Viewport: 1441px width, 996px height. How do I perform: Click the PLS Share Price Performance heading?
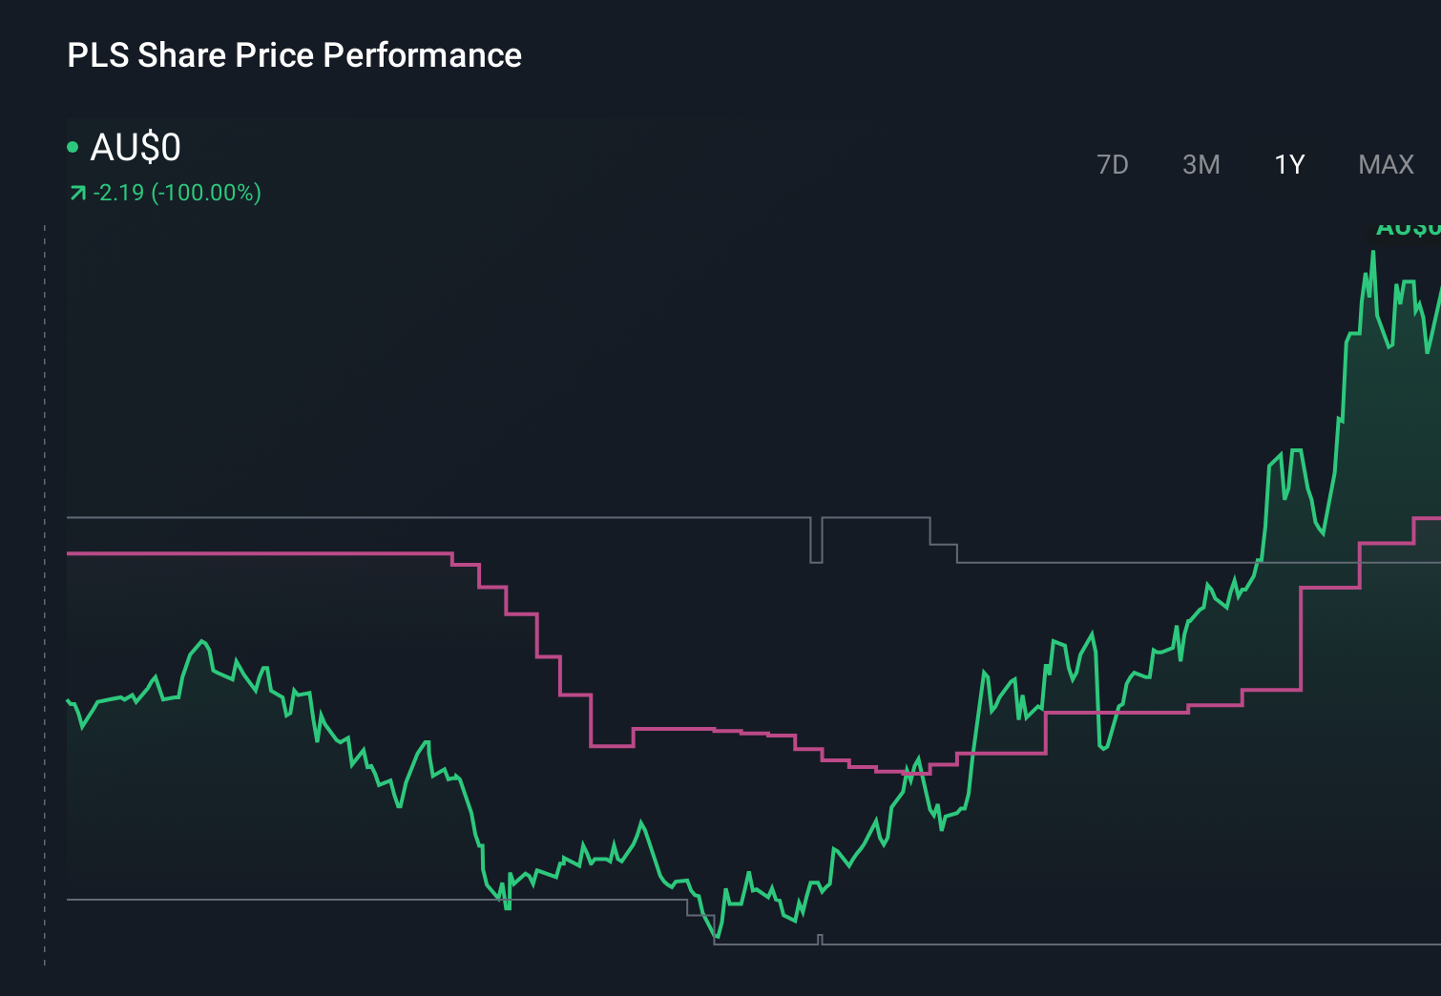point(294,55)
